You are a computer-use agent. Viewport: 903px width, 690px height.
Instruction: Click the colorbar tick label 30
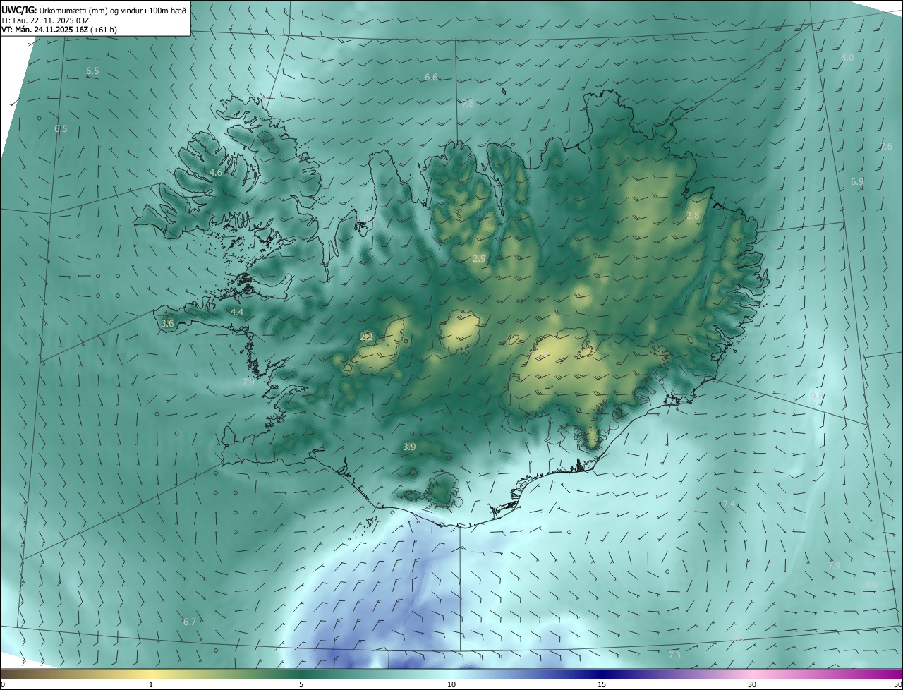coord(752,684)
